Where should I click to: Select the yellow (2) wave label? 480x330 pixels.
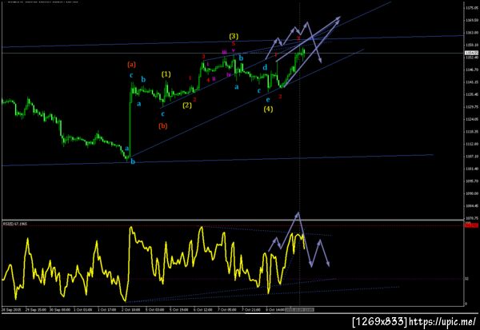(187, 105)
